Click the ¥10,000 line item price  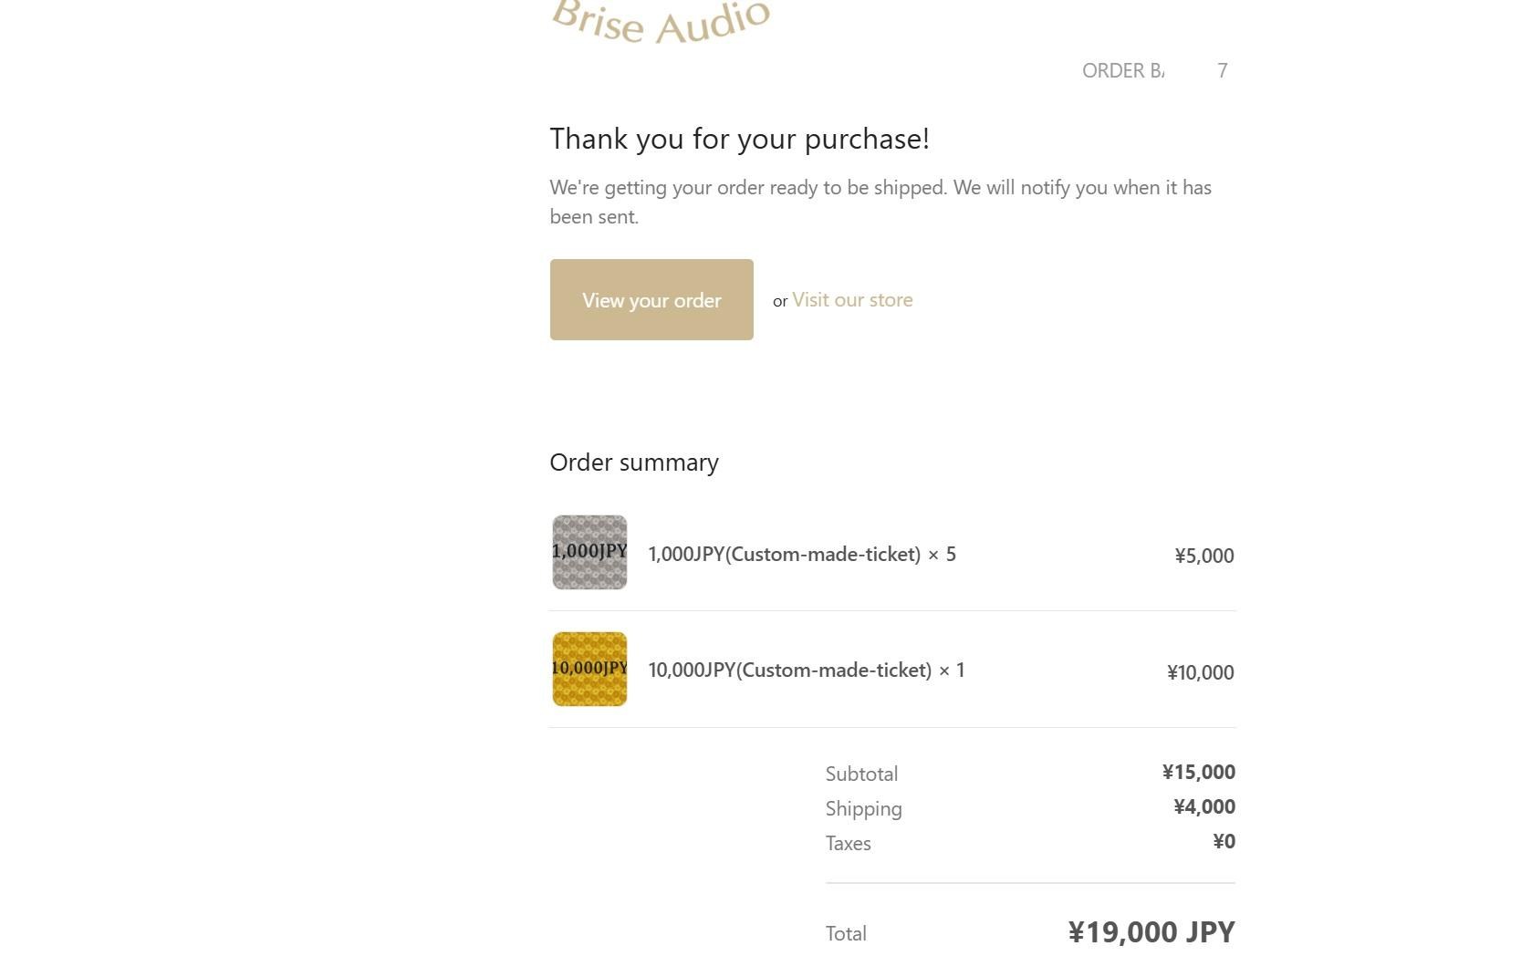click(x=1201, y=672)
